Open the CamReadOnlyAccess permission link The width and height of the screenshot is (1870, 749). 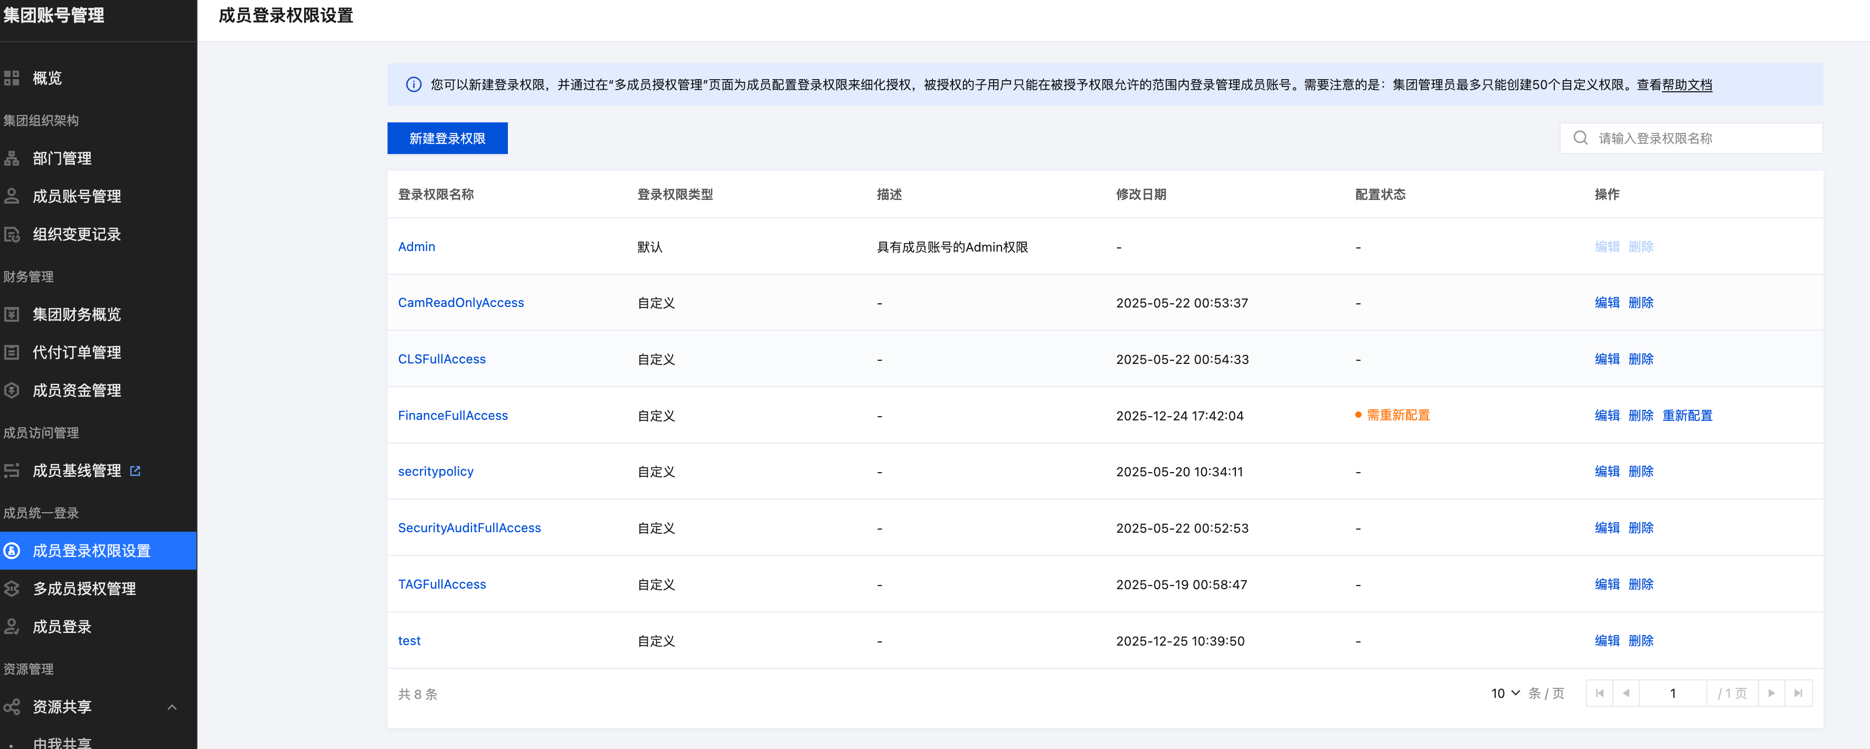[460, 302]
